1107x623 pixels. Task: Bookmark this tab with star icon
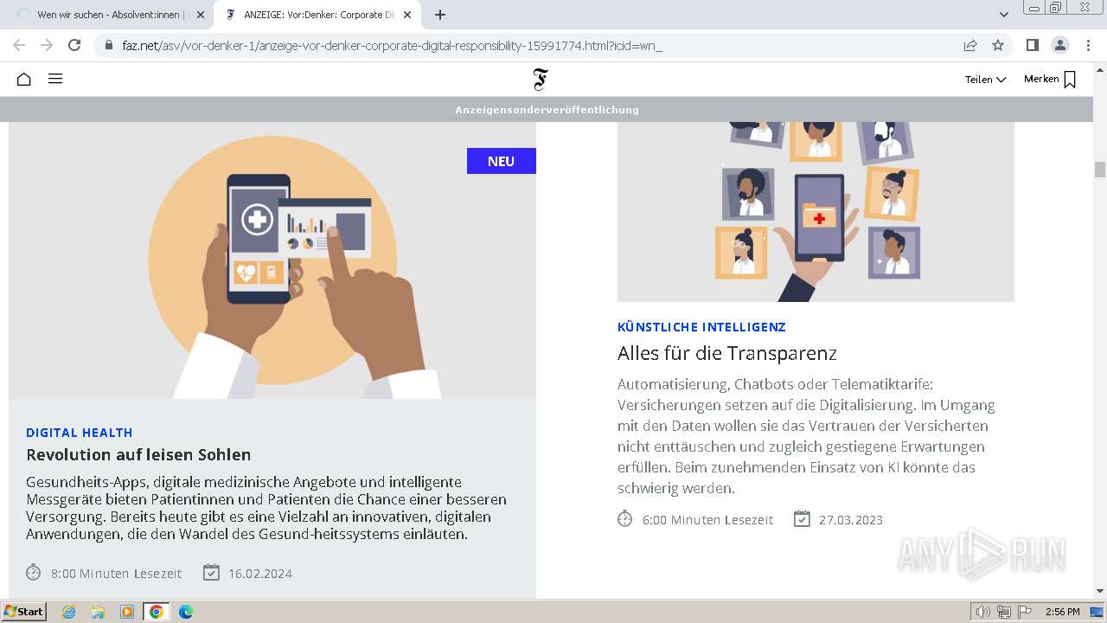pos(998,45)
